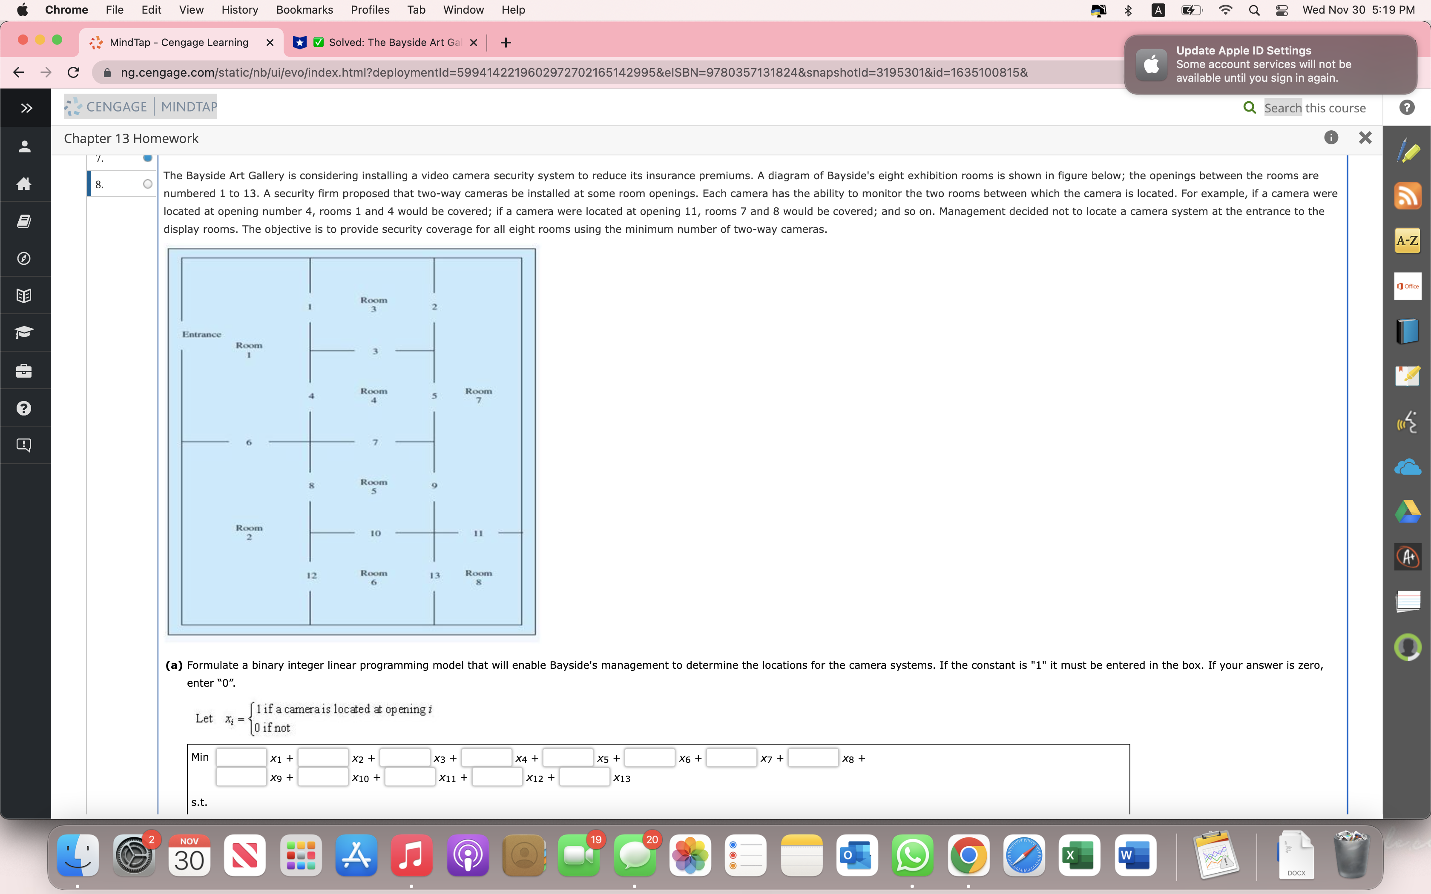Open the briefcase careers icon in left sidebar
1431x894 pixels.
coord(25,371)
